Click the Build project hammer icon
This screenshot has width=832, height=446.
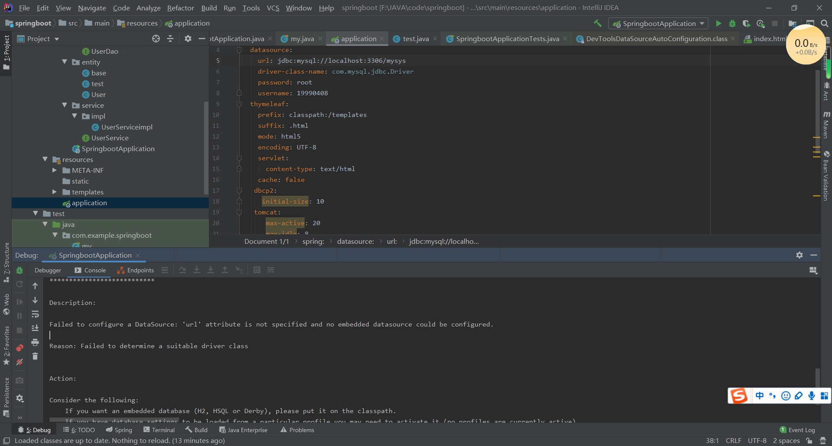pyautogui.click(x=598, y=23)
